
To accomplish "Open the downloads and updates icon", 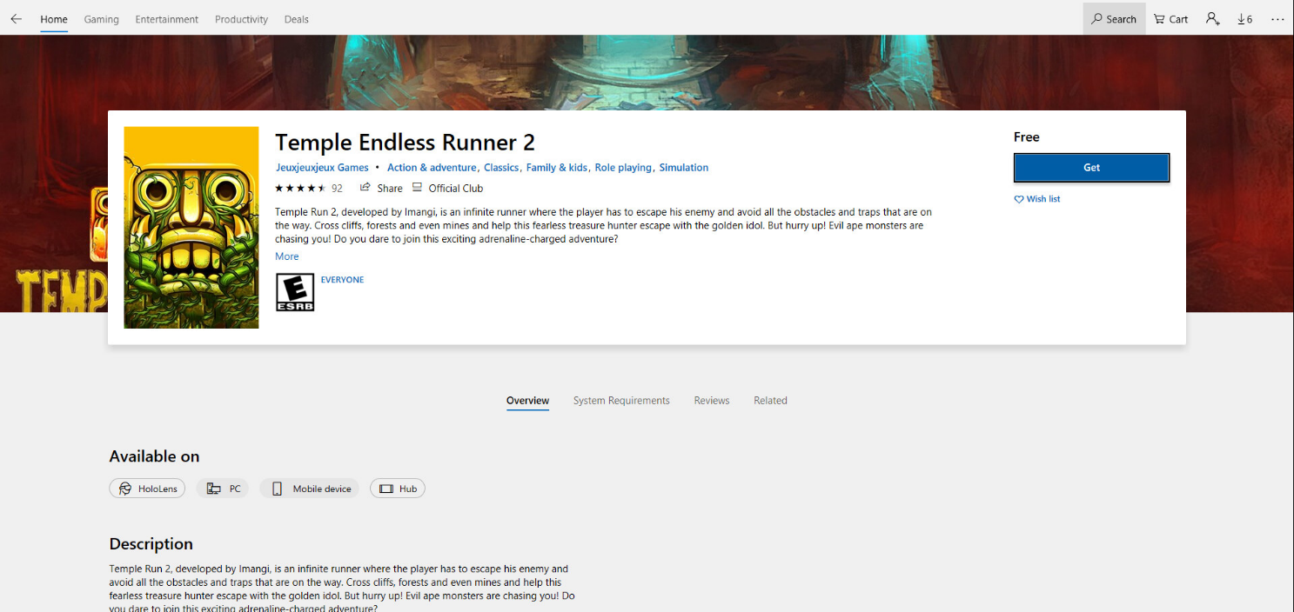I will click(x=1244, y=19).
